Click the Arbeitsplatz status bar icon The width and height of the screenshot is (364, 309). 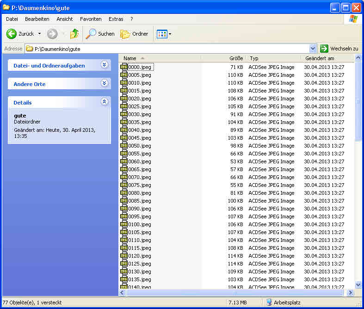269,302
